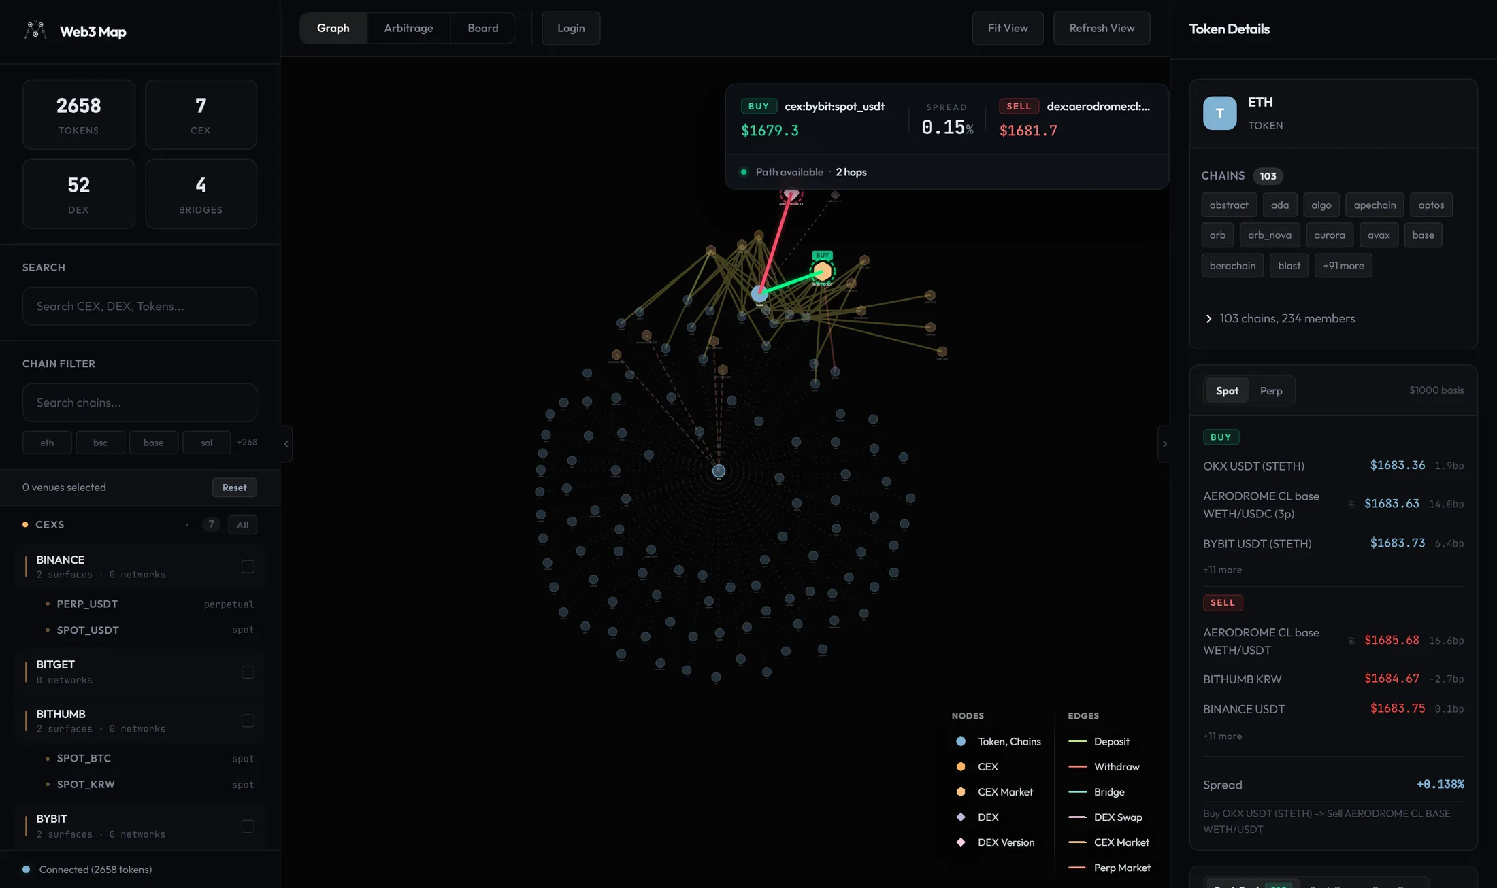Viewport: 1497px width, 888px height.
Task: Focus the Search CEX, DEX, Tokens field
Action: pyautogui.click(x=139, y=306)
